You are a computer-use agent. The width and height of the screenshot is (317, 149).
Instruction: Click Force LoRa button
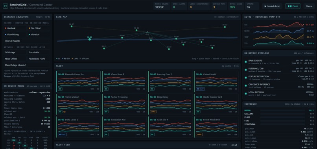(x=39, y=53)
